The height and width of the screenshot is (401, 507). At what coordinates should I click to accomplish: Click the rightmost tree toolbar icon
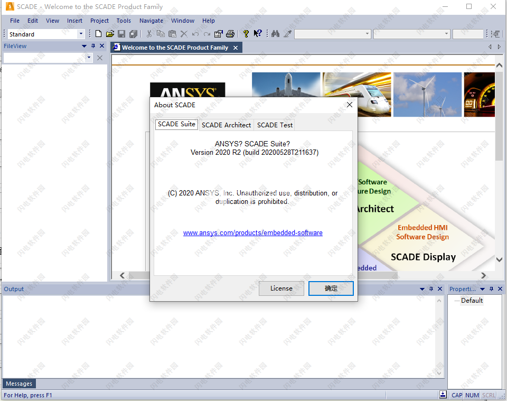pyautogui.click(x=495, y=34)
